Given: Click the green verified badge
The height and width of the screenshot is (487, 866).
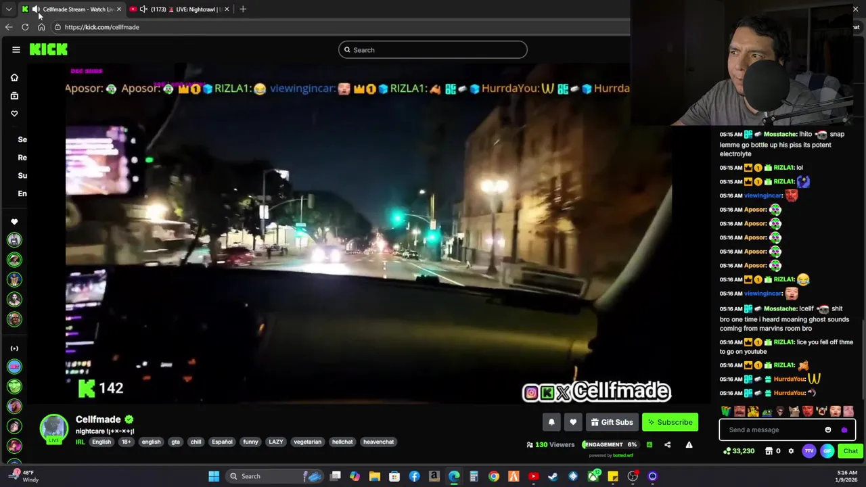Looking at the screenshot, I should click(129, 419).
